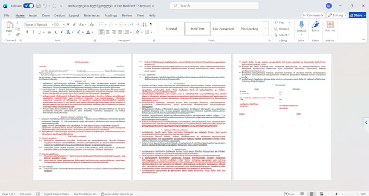369x196 pixels.
Task: Toggle Italic formatting
Action: [x=33, y=32]
